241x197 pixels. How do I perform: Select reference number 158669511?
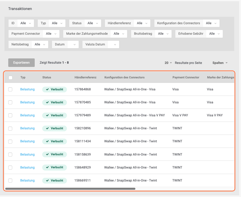(82, 181)
